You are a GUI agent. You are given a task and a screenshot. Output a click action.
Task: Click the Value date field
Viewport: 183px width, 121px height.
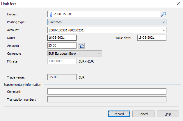tap(152, 38)
